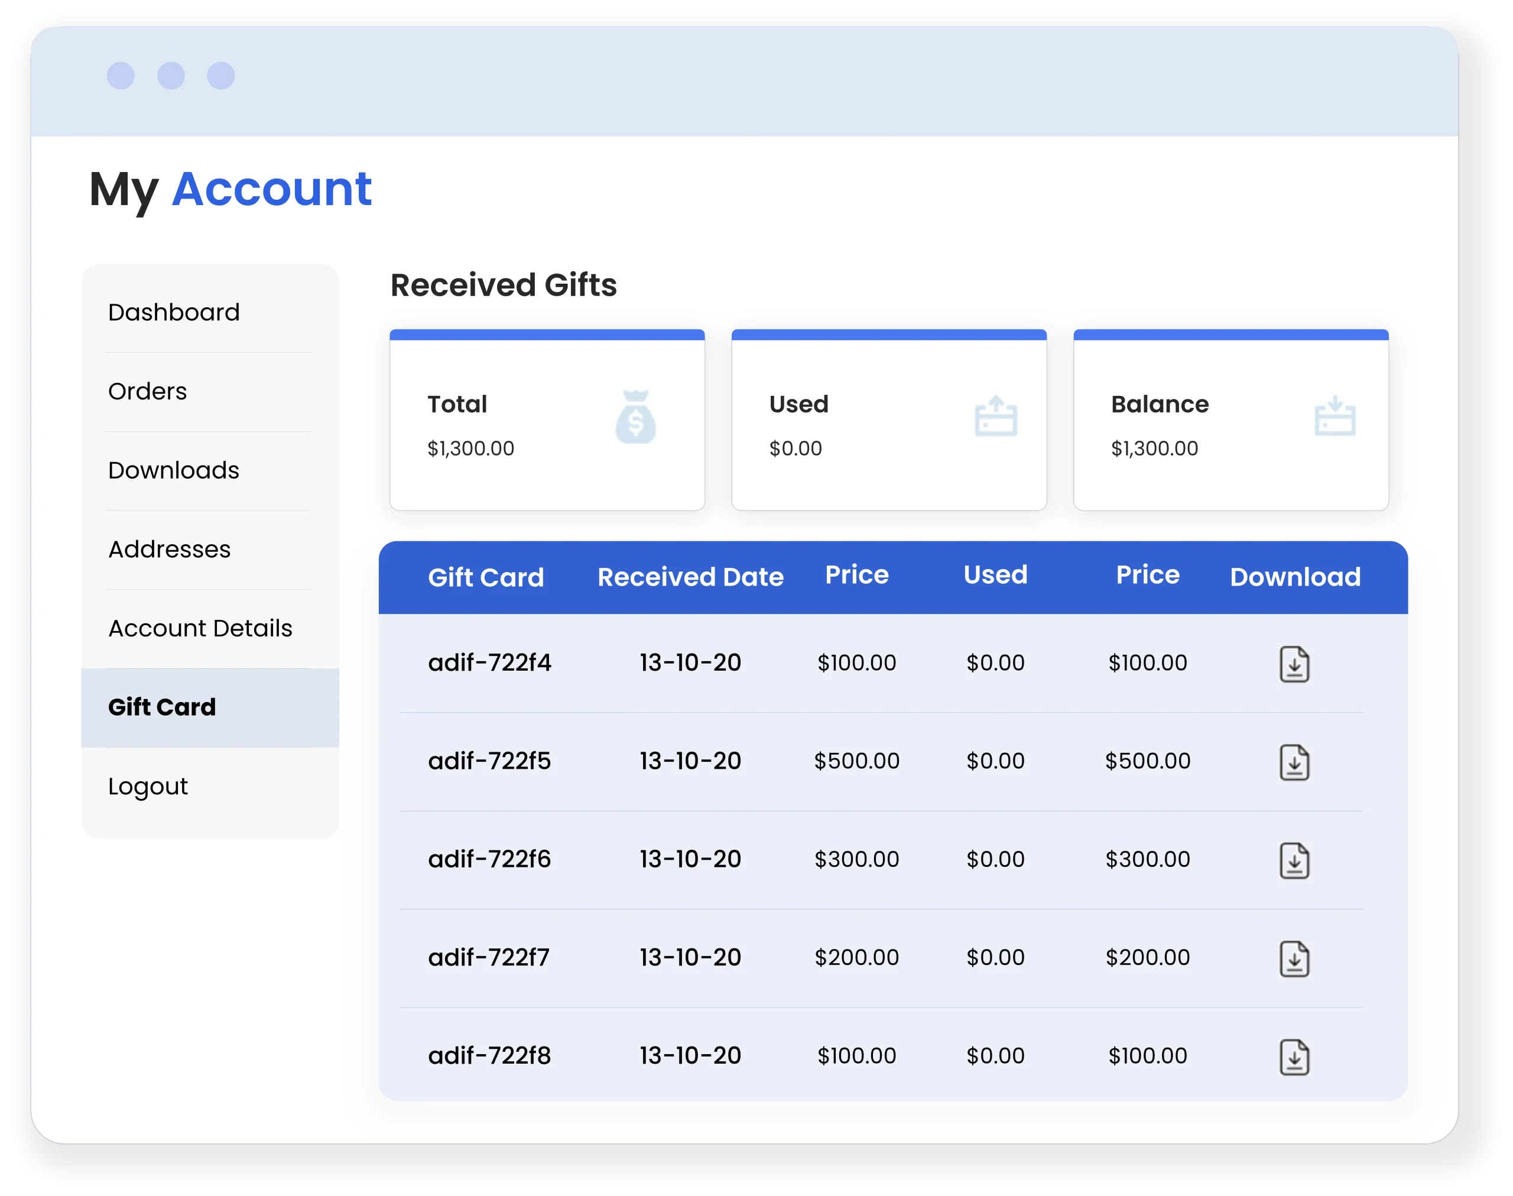Open Account Details page
This screenshot has height=1196, width=1513.
click(x=200, y=629)
